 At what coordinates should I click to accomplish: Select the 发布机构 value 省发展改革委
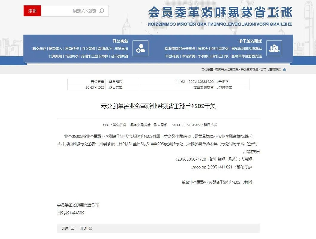(x=204, y=87)
